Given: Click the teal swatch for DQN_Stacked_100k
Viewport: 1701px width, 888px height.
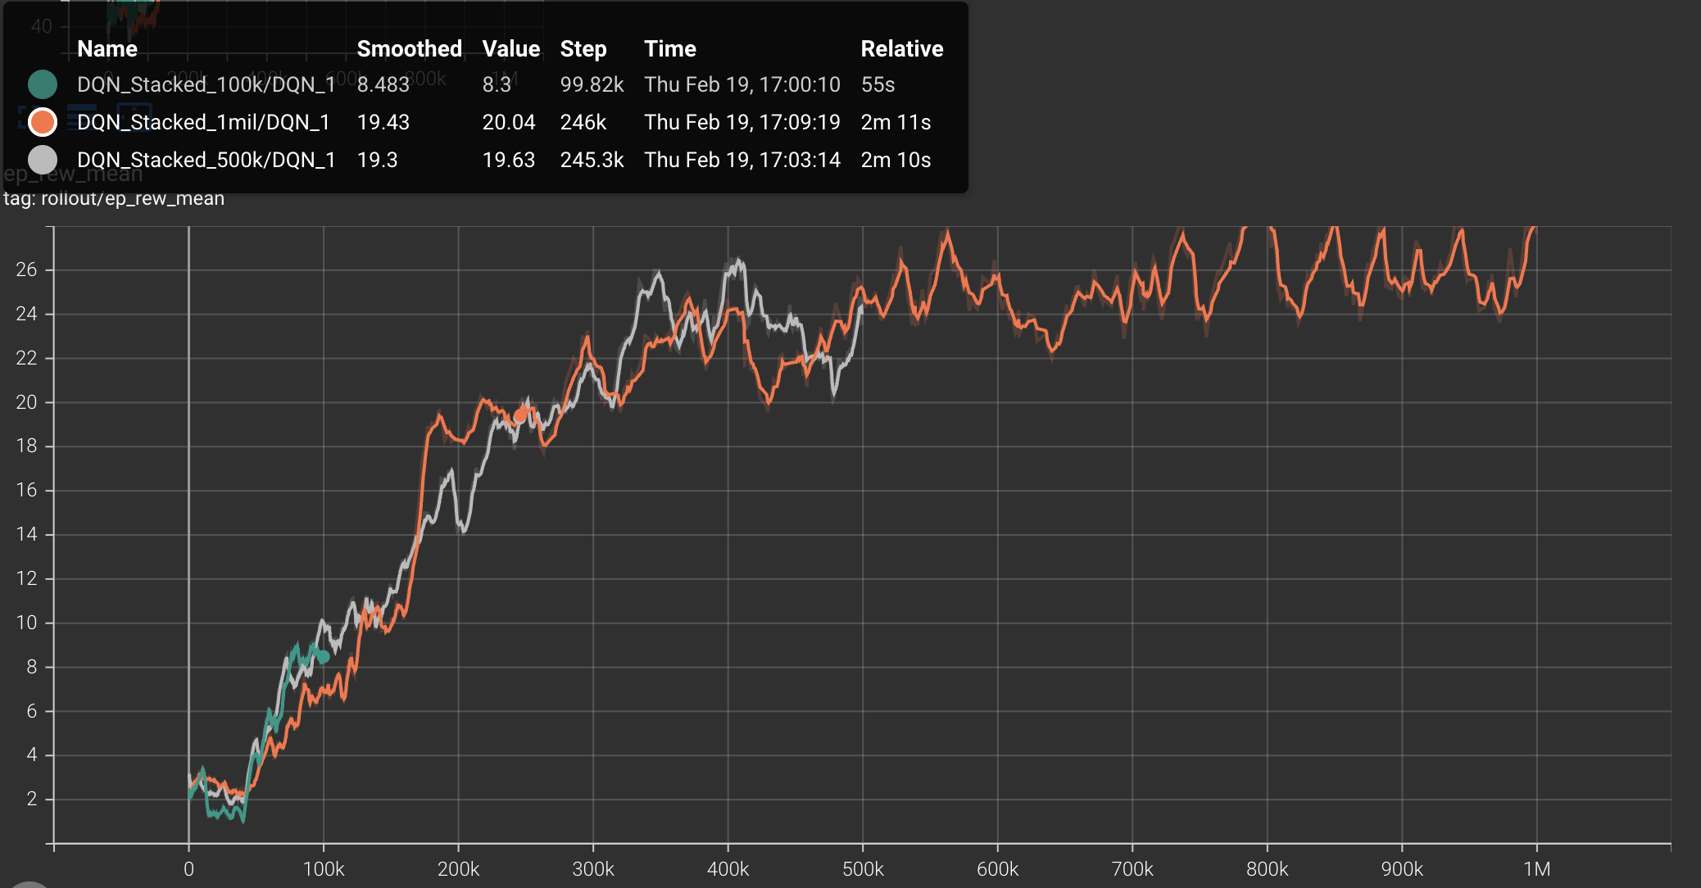Looking at the screenshot, I should click(x=42, y=84).
